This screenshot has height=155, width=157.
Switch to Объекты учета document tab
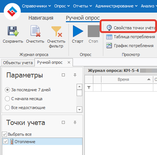[18, 63]
